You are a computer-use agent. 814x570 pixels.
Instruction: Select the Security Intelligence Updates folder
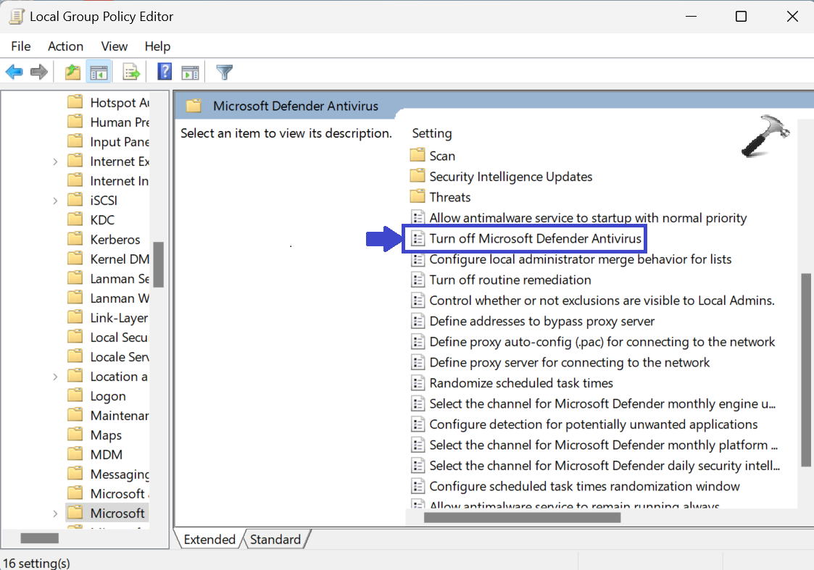tap(510, 177)
